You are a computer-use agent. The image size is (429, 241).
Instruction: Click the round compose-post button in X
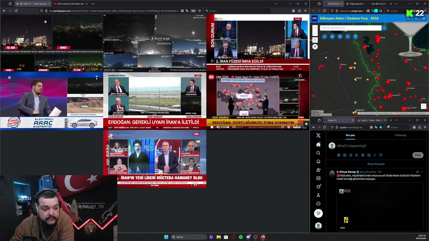(x=318, y=213)
